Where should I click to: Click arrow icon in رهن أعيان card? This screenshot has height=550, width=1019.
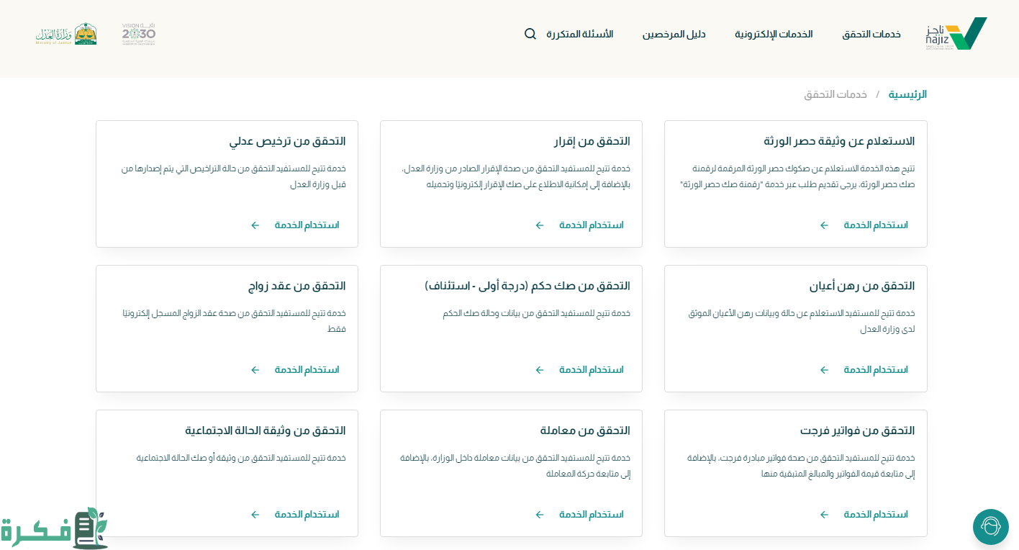(x=825, y=370)
